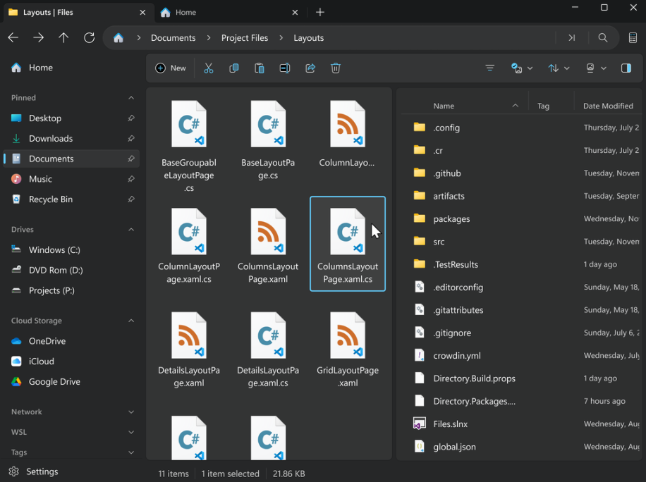Select the DetailsLayoutPage.xaml.cs file
This screenshot has width=646, height=482.
point(268,348)
